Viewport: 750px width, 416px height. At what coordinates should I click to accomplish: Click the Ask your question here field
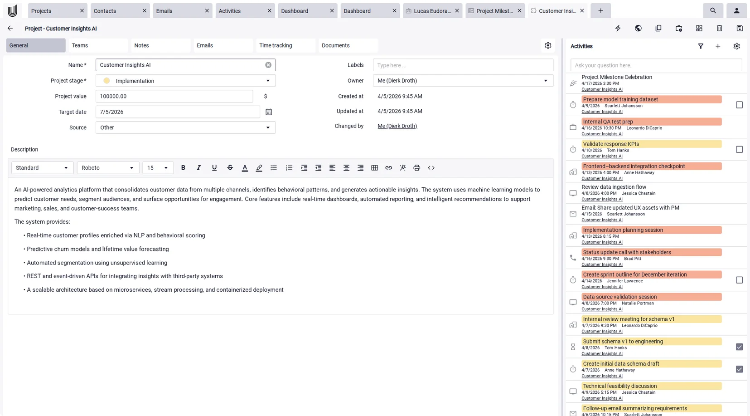click(656, 65)
